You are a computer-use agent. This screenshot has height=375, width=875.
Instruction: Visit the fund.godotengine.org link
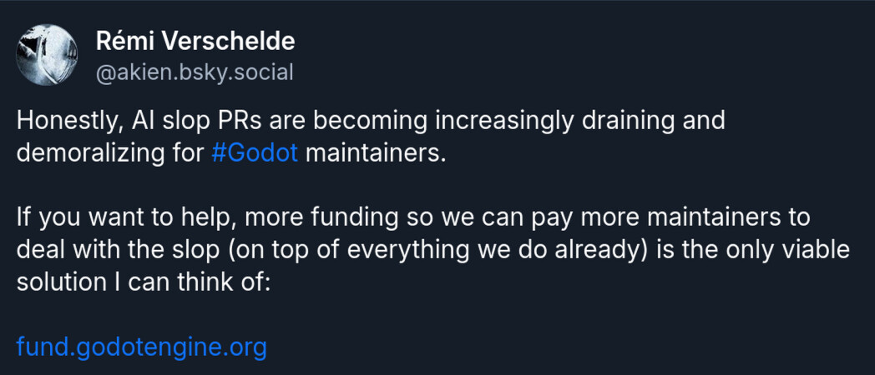tap(141, 346)
